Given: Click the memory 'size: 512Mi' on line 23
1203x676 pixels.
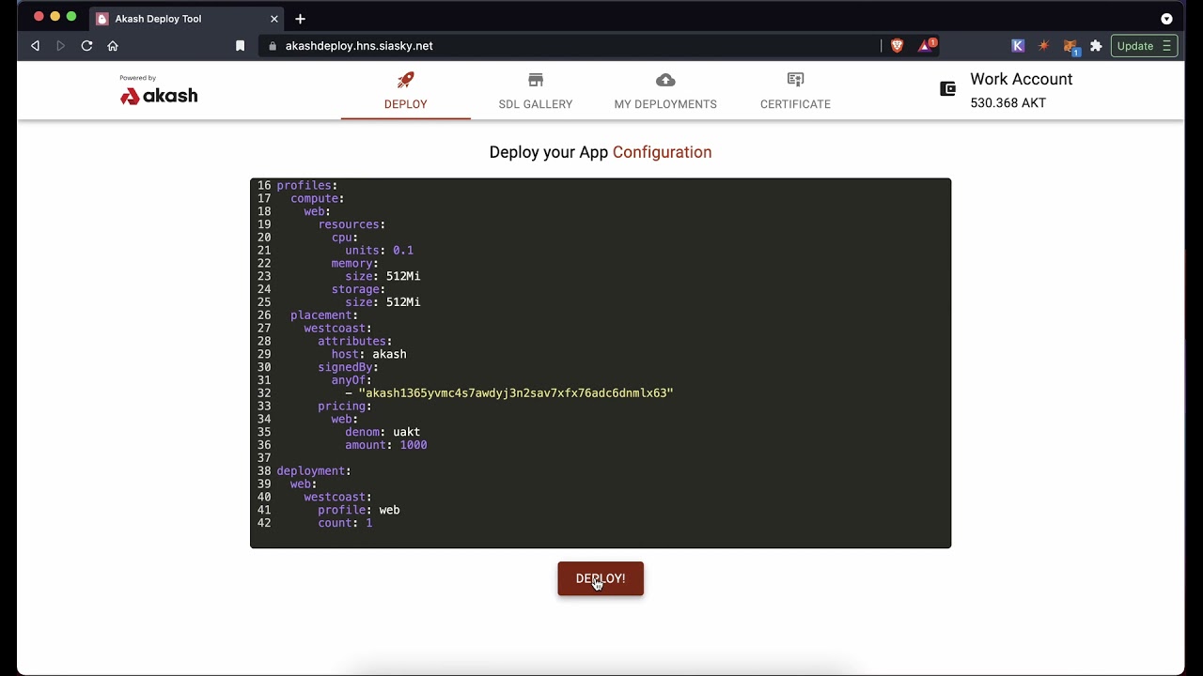Looking at the screenshot, I should [383, 276].
